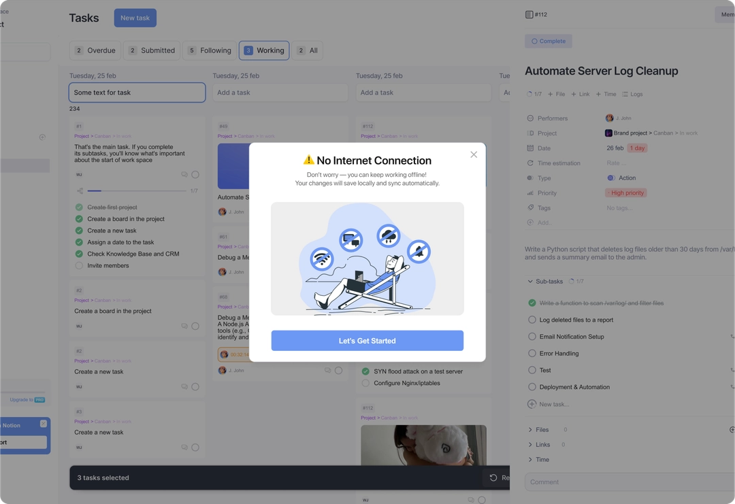Click the subtask progress bar on task #1
This screenshot has width=735, height=504.
[x=135, y=191]
